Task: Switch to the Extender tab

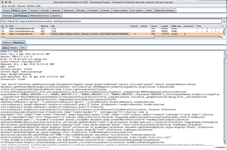Action: (105, 11)
